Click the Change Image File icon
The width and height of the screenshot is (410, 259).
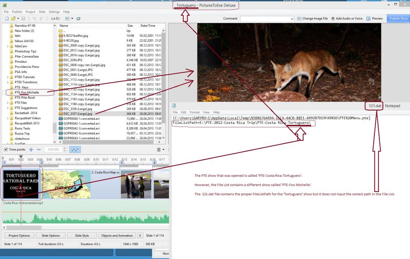point(299,18)
